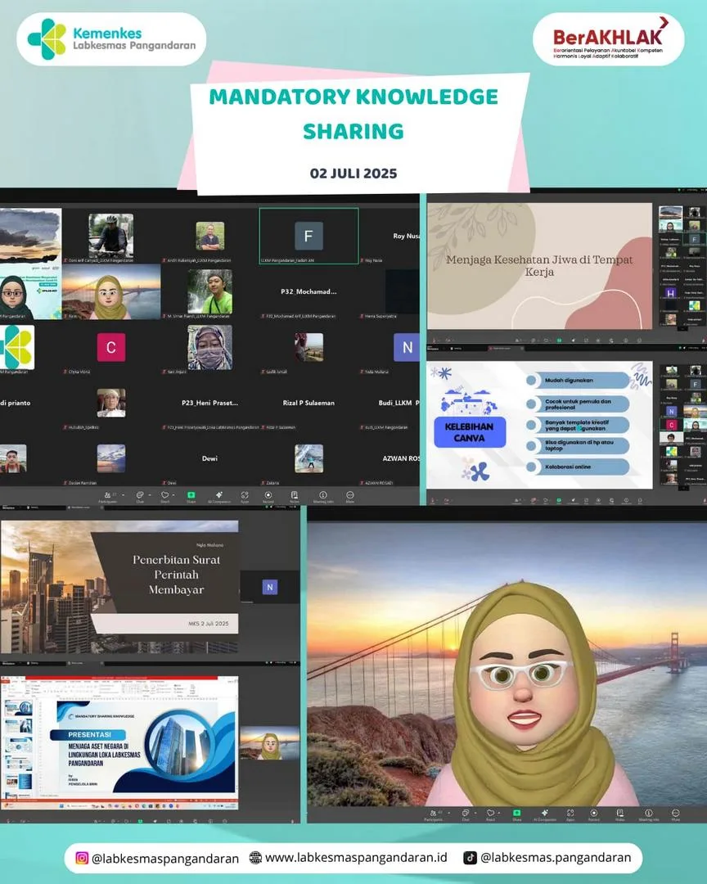Open Apps icon below the hijab avatar video
The width and height of the screenshot is (707, 884).
click(x=570, y=814)
